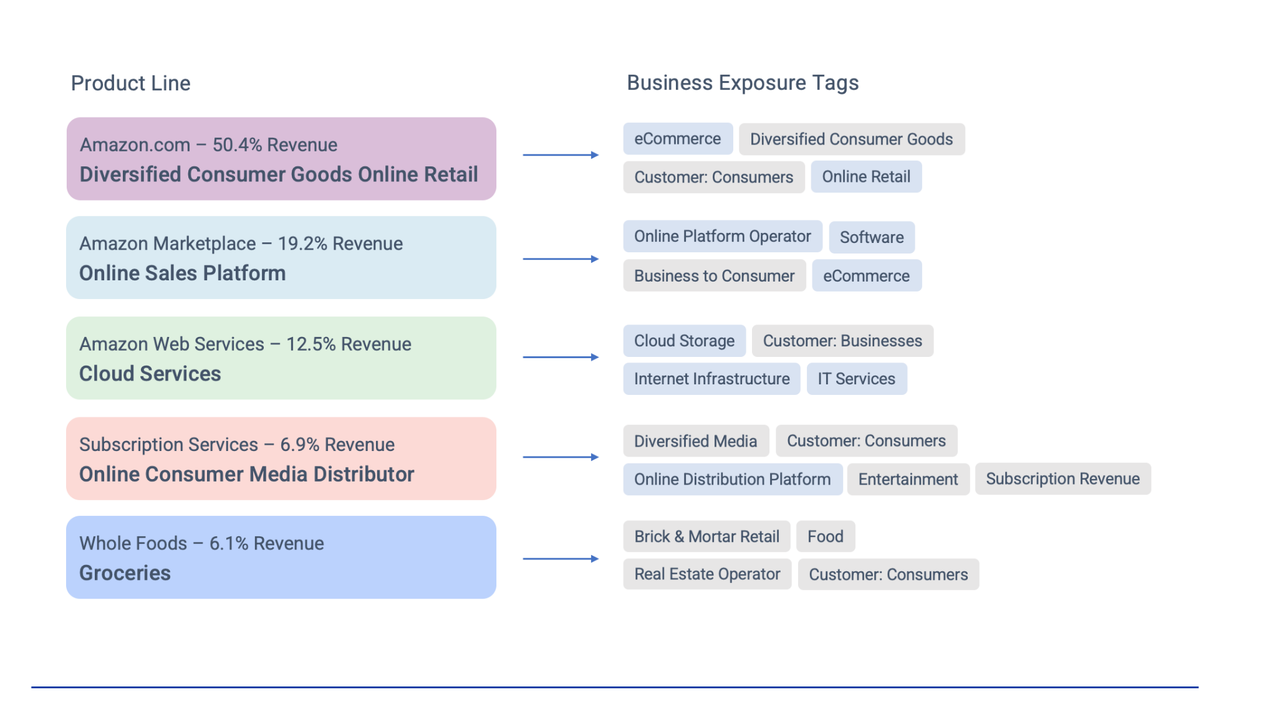Click the Business Exposure Tags heading
The image size is (1277, 717).
(x=743, y=82)
